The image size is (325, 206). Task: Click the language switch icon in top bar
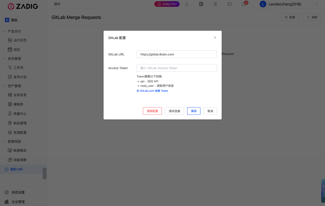tap(201, 4)
